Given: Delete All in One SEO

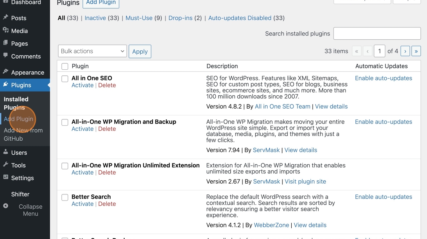Looking at the screenshot, I should click(107, 85).
